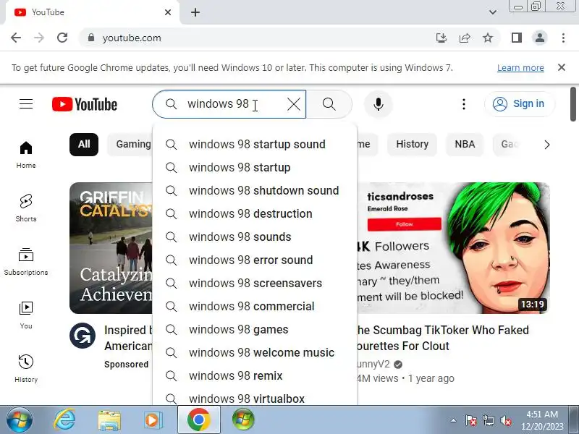The height and width of the screenshot is (434, 579).
Task: Open the Action Center flag icon
Action: click(x=471, y=420)
